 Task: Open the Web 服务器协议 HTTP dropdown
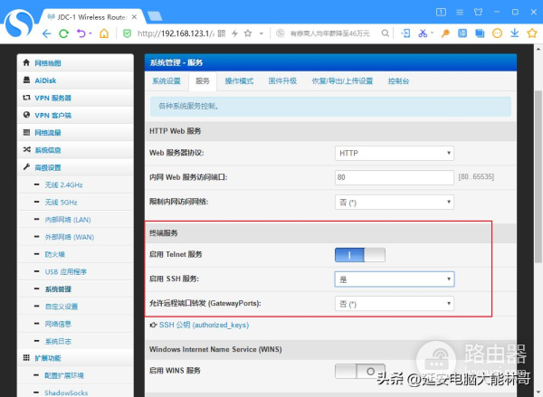(394, 154)
